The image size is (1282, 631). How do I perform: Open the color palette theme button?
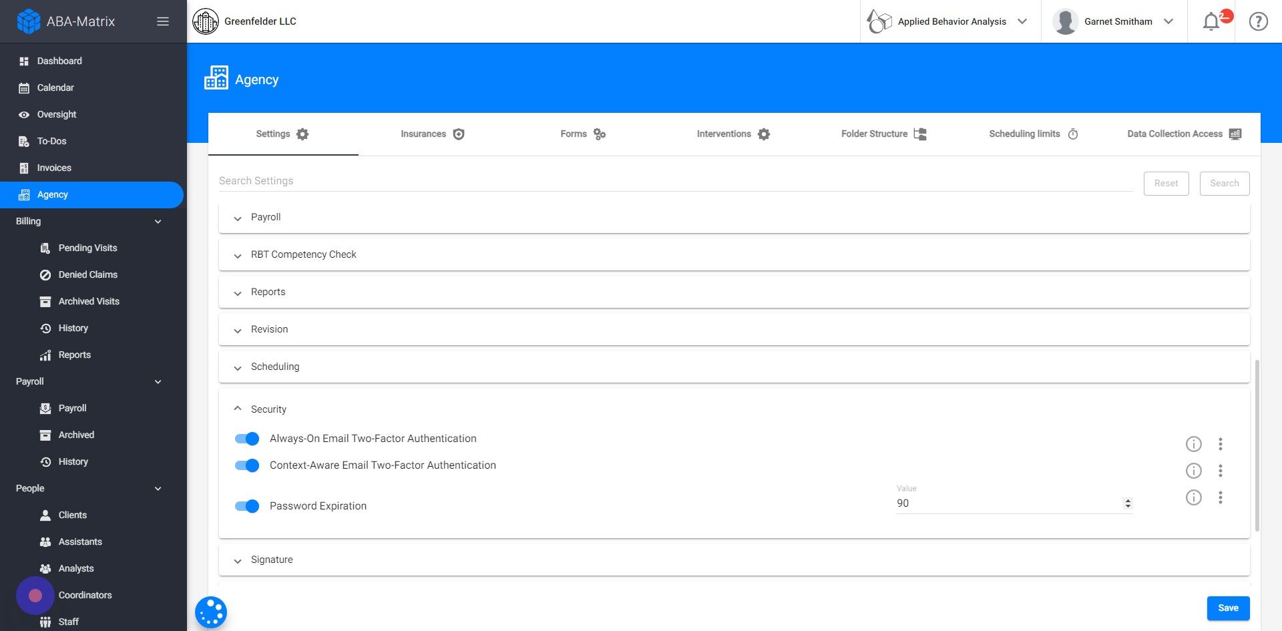[211, 612]
